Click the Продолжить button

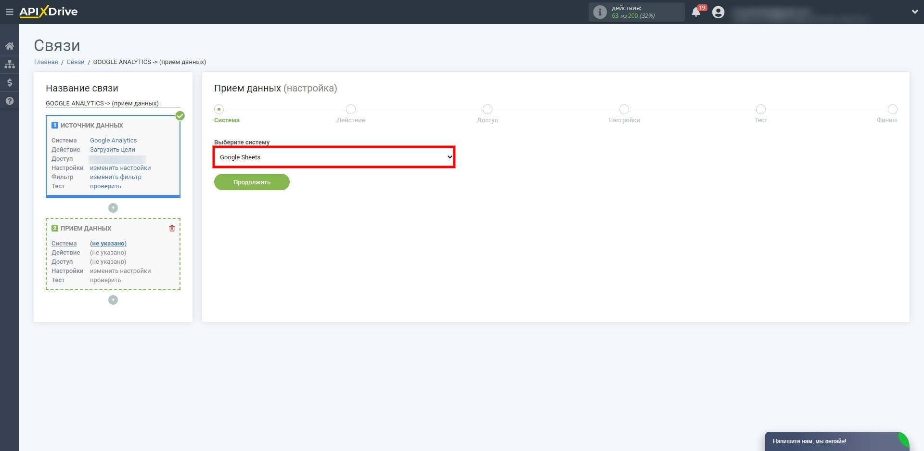[x=252, y=182]
